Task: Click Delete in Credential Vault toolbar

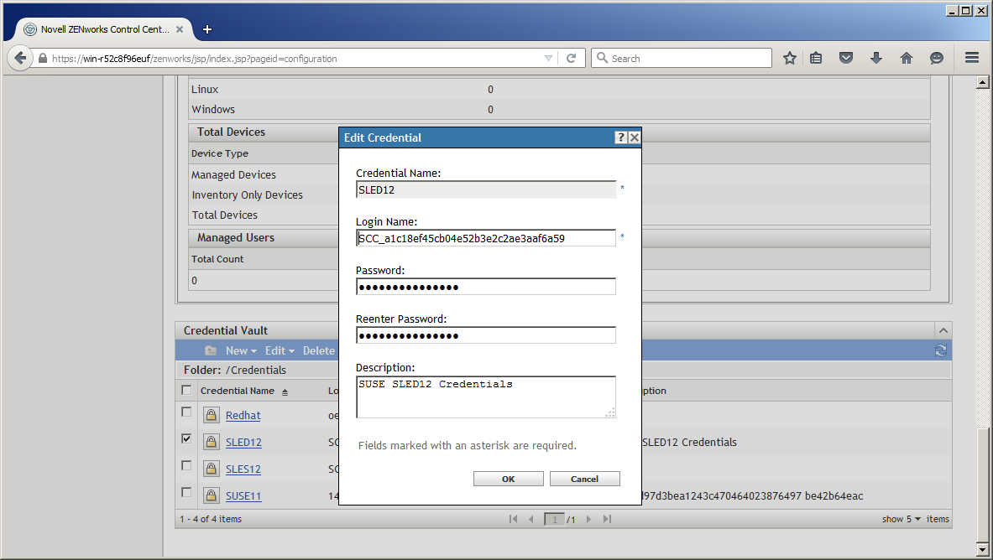Action: point(318,350)
